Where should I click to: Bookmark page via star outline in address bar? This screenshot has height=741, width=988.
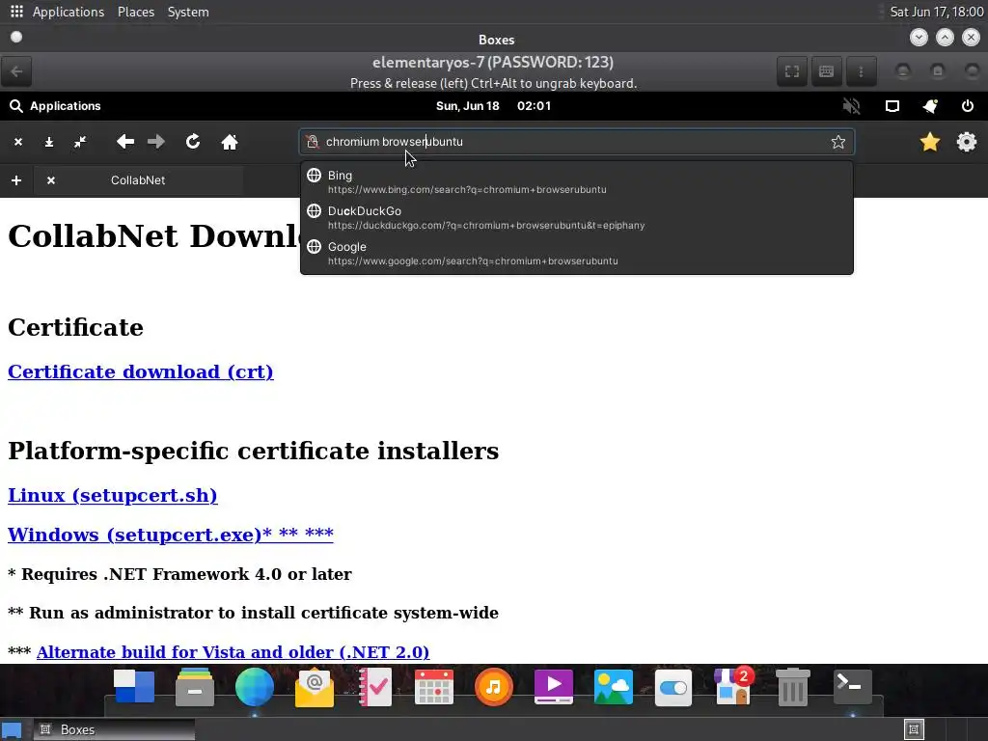(838, 142)
